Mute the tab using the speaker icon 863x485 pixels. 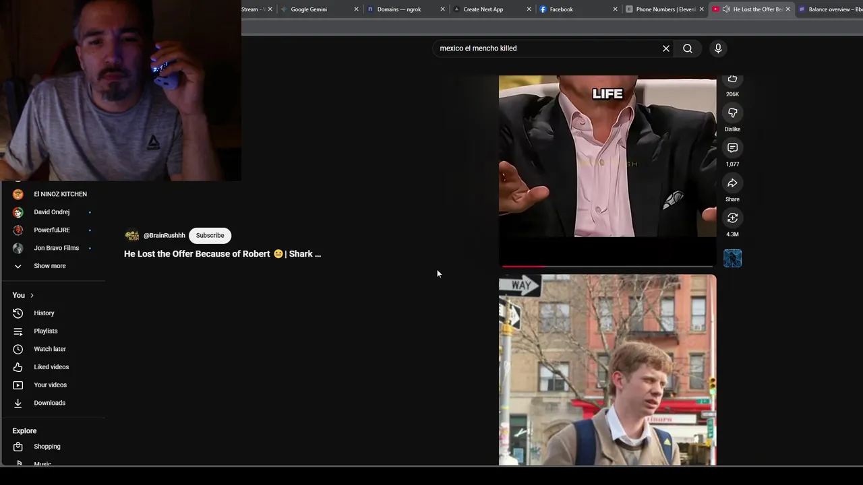[725, 9]
